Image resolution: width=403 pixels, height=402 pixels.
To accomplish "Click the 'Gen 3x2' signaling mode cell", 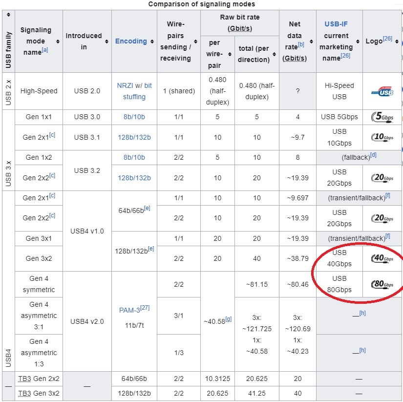I will click(39, 258).
